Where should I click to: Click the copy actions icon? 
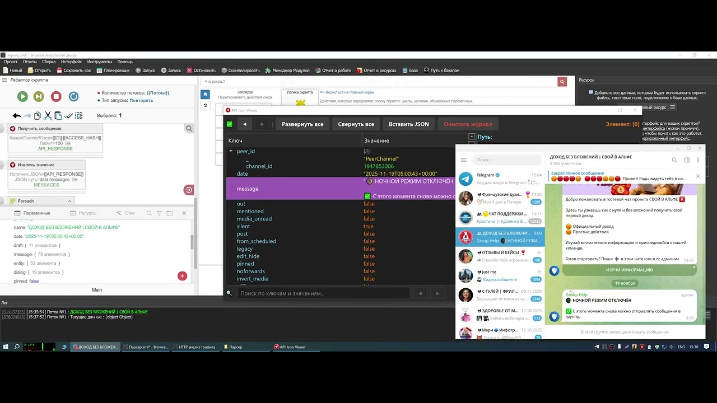38,116
